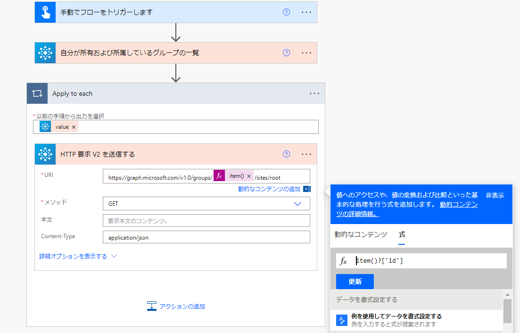Click the Apply to each header title
The width and height of the screenshot is (520, 333).
(72, 93)
